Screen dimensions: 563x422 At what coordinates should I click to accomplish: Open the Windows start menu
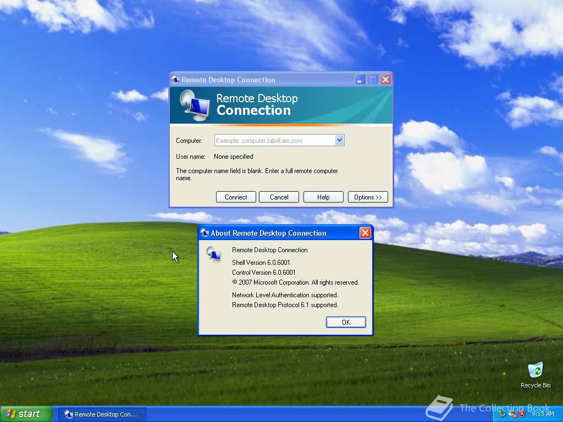26,414
